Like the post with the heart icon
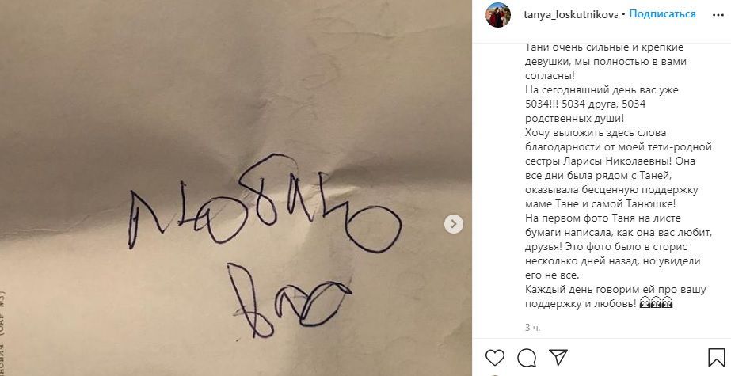Viewport: 731px width, 376px height. click(495, 357)
